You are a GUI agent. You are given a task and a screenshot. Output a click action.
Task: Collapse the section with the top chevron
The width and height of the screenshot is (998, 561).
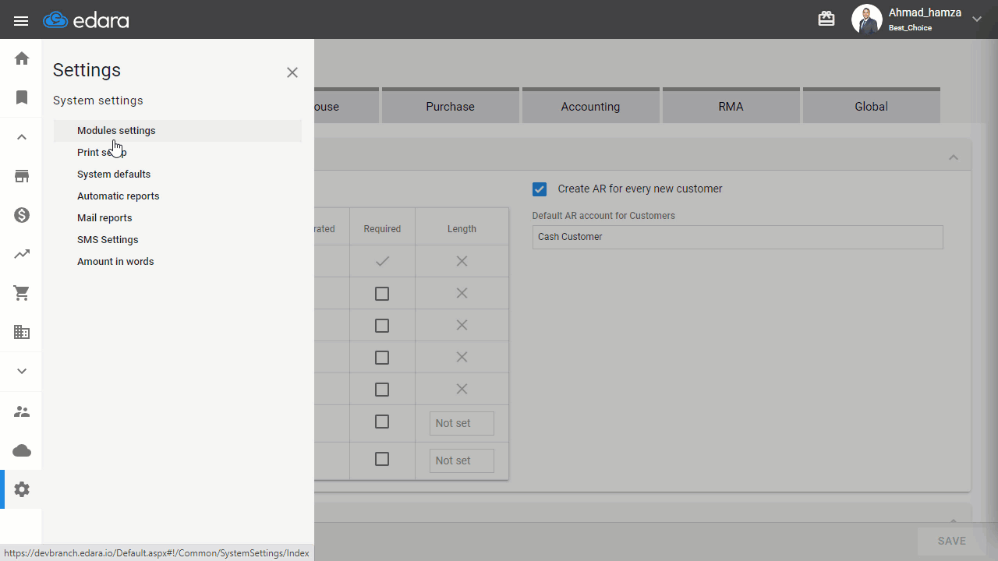(x=953, y=157)
